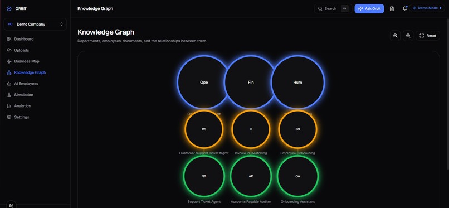Select the Fin department node
The height and width of the screenshot is (208, 449).
[251, 82]
